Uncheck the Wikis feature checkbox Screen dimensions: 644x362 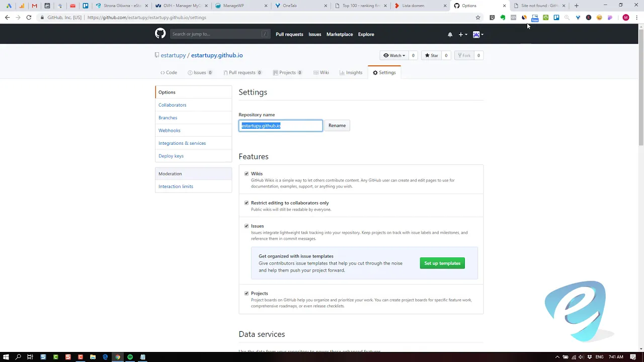247,174
